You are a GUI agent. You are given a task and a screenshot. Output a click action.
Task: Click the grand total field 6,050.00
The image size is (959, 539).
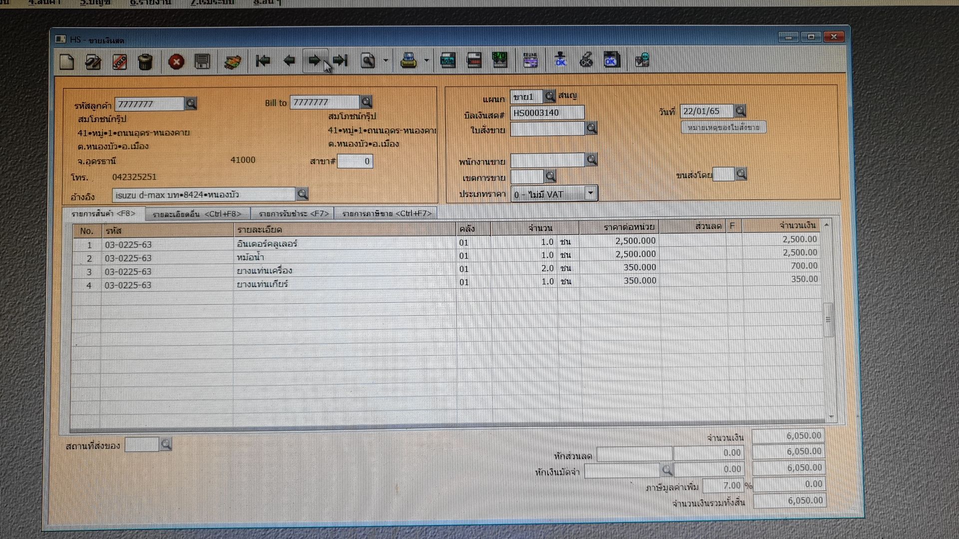789,500
